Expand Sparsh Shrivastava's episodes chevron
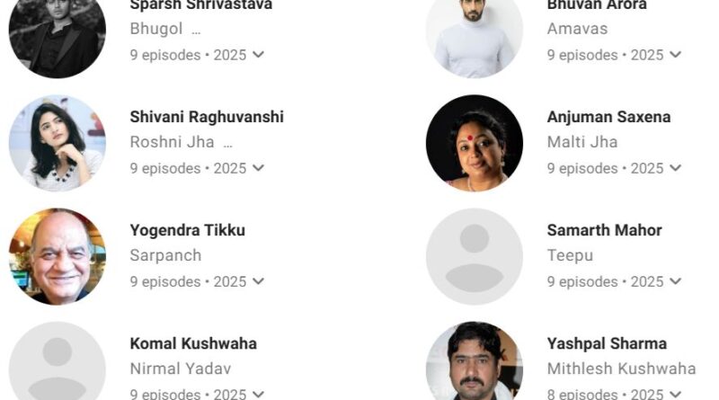This screenshot has width=719, height=400. (258, 55)
